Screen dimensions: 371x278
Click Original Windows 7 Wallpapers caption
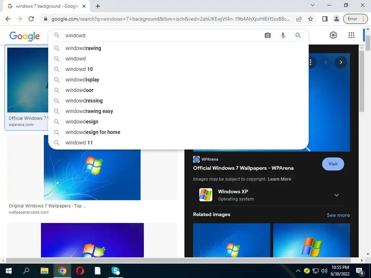coord(47,206)
